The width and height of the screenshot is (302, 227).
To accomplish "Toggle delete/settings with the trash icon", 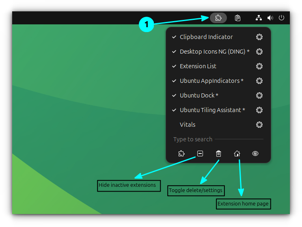I will coord(218,153).
